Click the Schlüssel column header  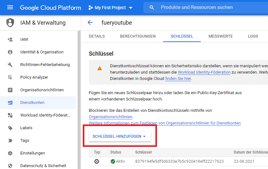[x=143, y=152]
